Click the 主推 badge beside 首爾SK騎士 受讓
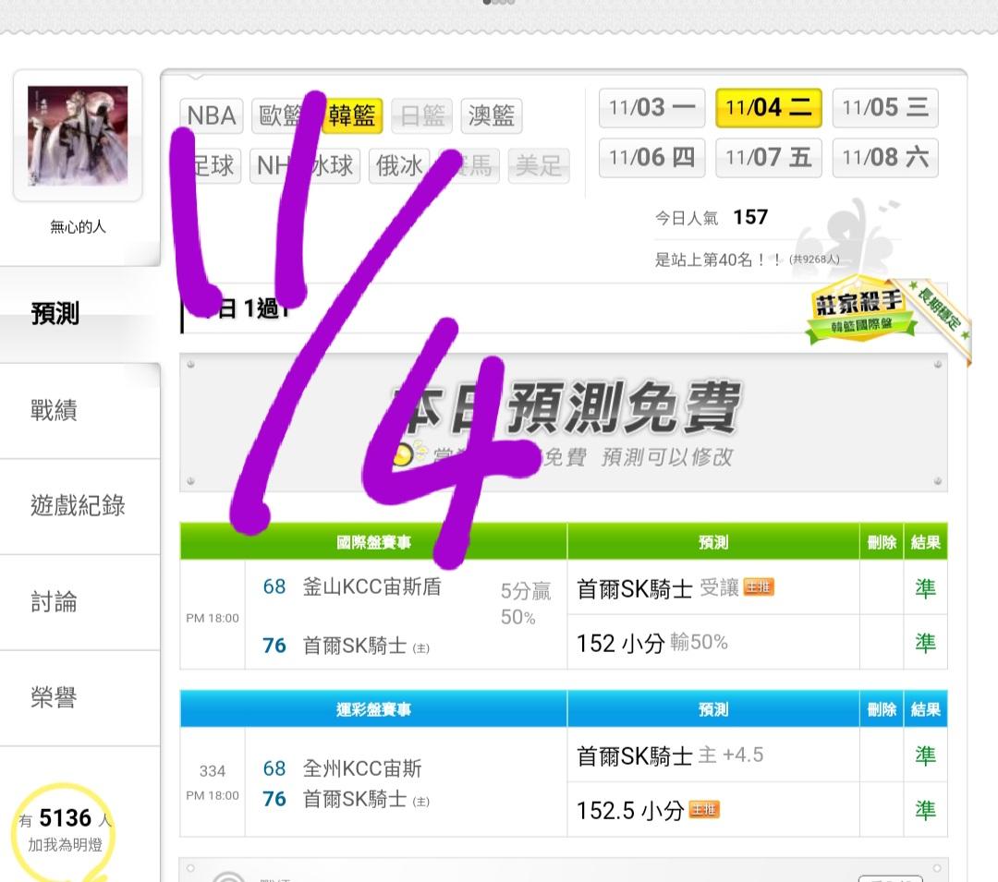The height and width of the screenshot is (882, 998). [x=758, y=587]
